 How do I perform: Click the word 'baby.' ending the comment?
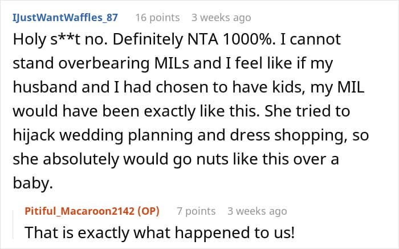33,183
